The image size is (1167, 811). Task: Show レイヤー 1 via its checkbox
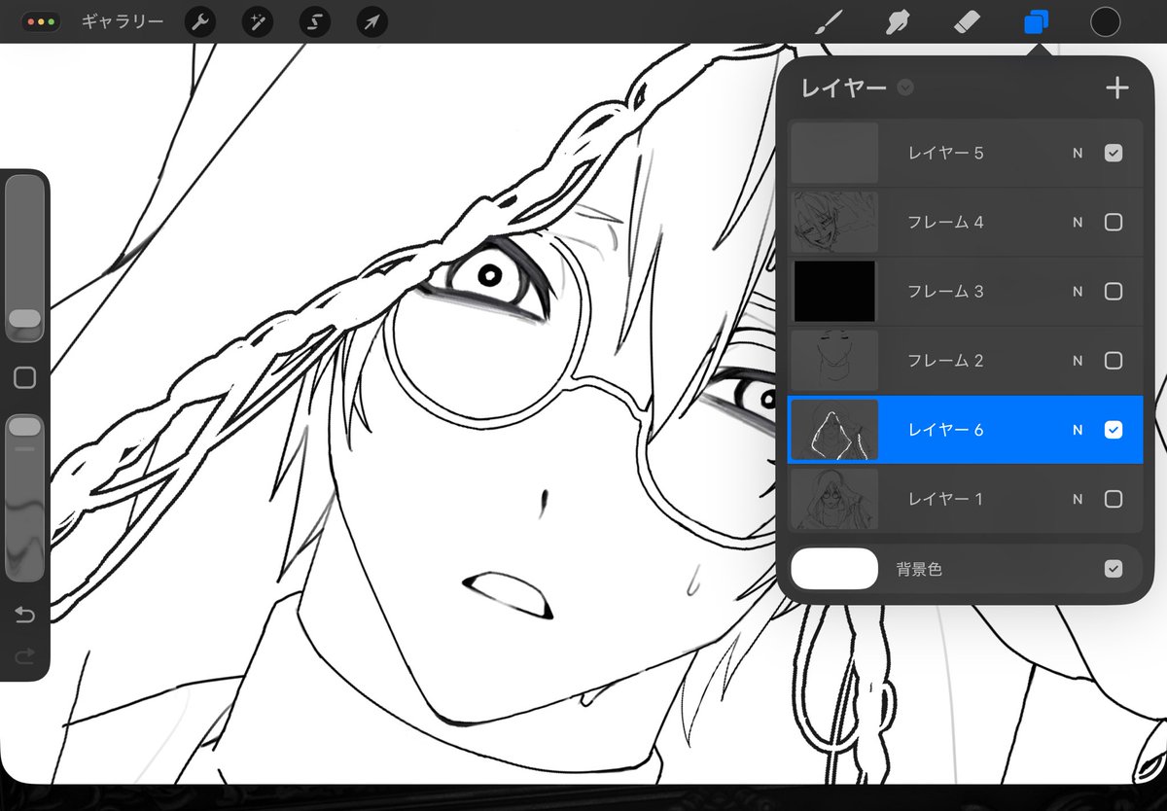[x=1114, y=499]
